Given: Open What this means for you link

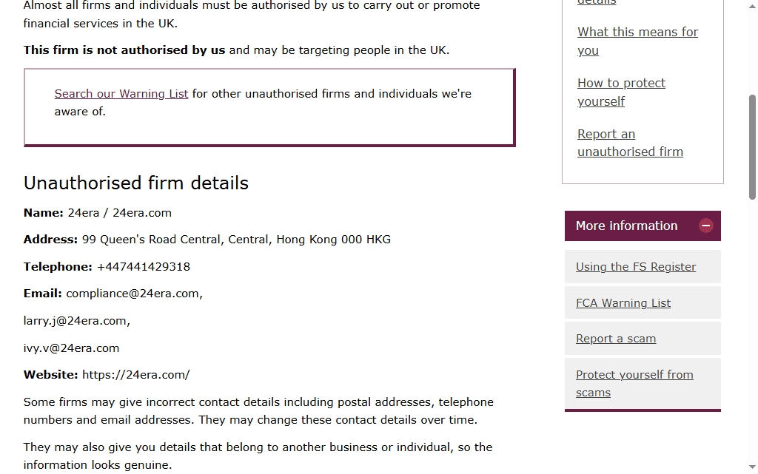Looking at the screenshot, I should click(x=637, y=41).
